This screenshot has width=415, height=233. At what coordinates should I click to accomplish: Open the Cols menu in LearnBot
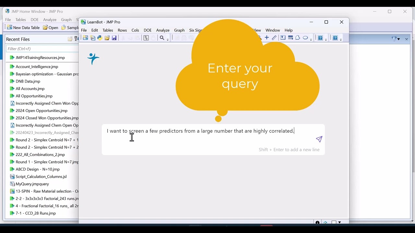tap(135, 30)
